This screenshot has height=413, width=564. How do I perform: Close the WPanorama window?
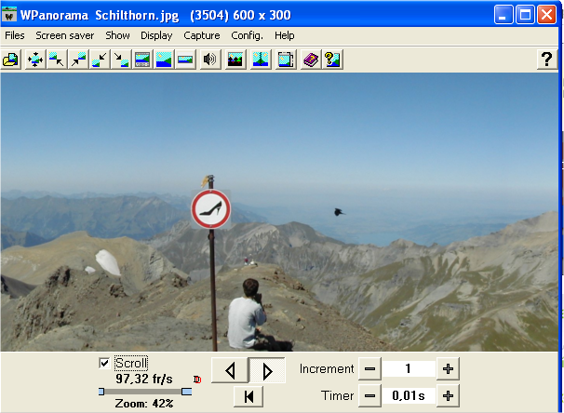click(x=546, y=15)
